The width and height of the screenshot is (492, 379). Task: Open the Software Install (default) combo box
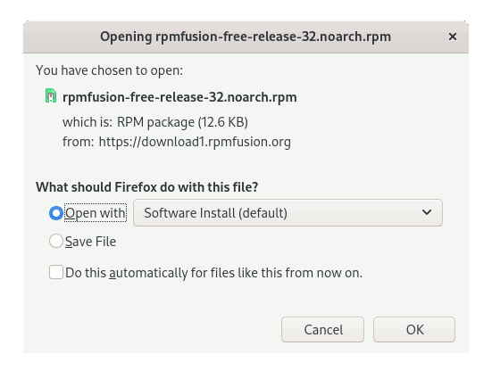(x=288, y=213)
